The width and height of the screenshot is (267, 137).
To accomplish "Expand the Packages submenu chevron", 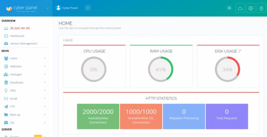I will [x=45, y=74].
